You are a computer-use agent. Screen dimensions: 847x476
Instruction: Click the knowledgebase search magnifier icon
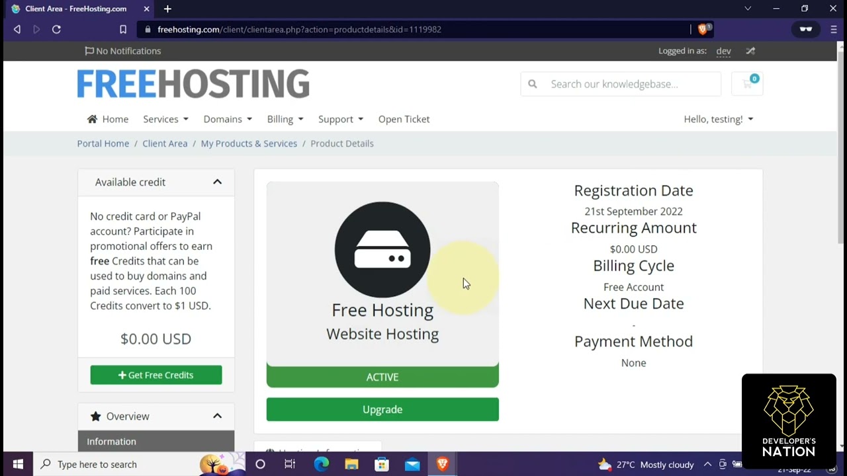(x=533, y=84)
